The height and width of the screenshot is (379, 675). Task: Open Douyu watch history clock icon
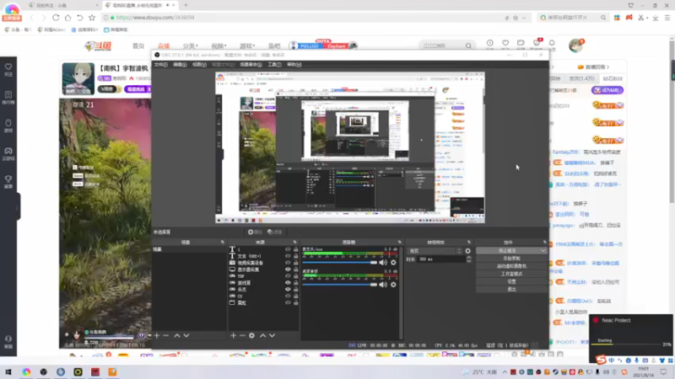tap(490, 44)
